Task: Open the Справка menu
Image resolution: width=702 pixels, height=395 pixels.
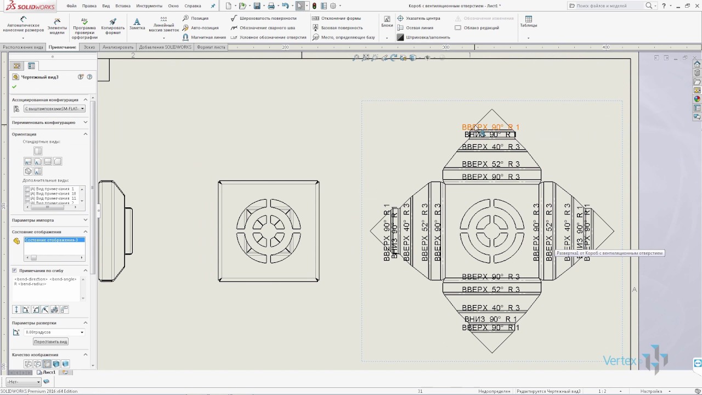Action: click(193, 5)
